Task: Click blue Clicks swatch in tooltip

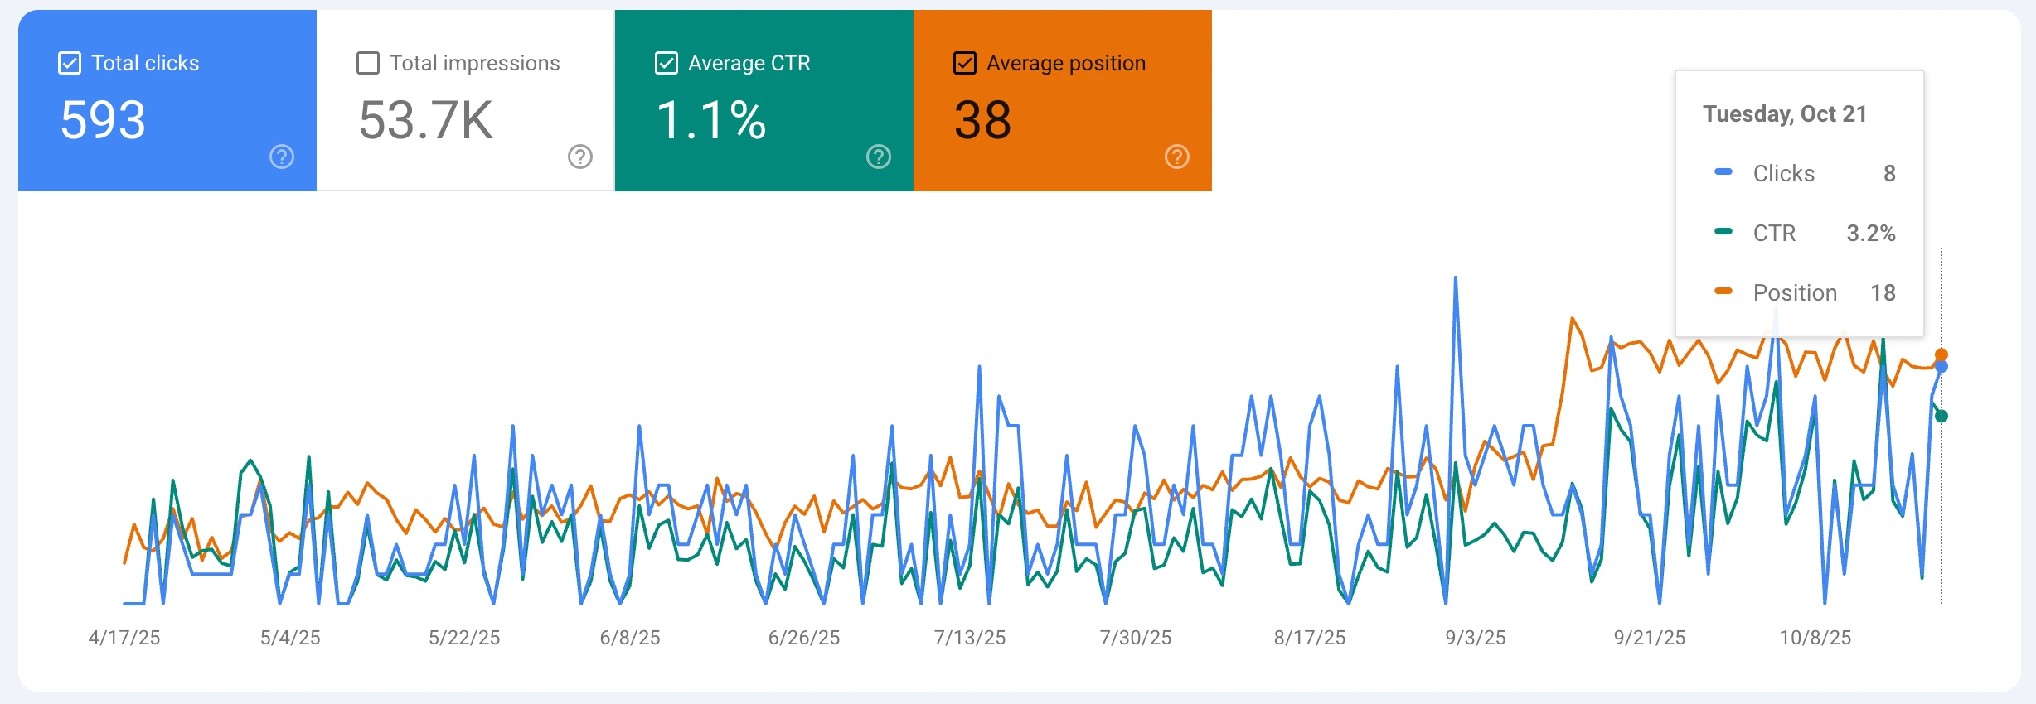Action: [1723, 172]
